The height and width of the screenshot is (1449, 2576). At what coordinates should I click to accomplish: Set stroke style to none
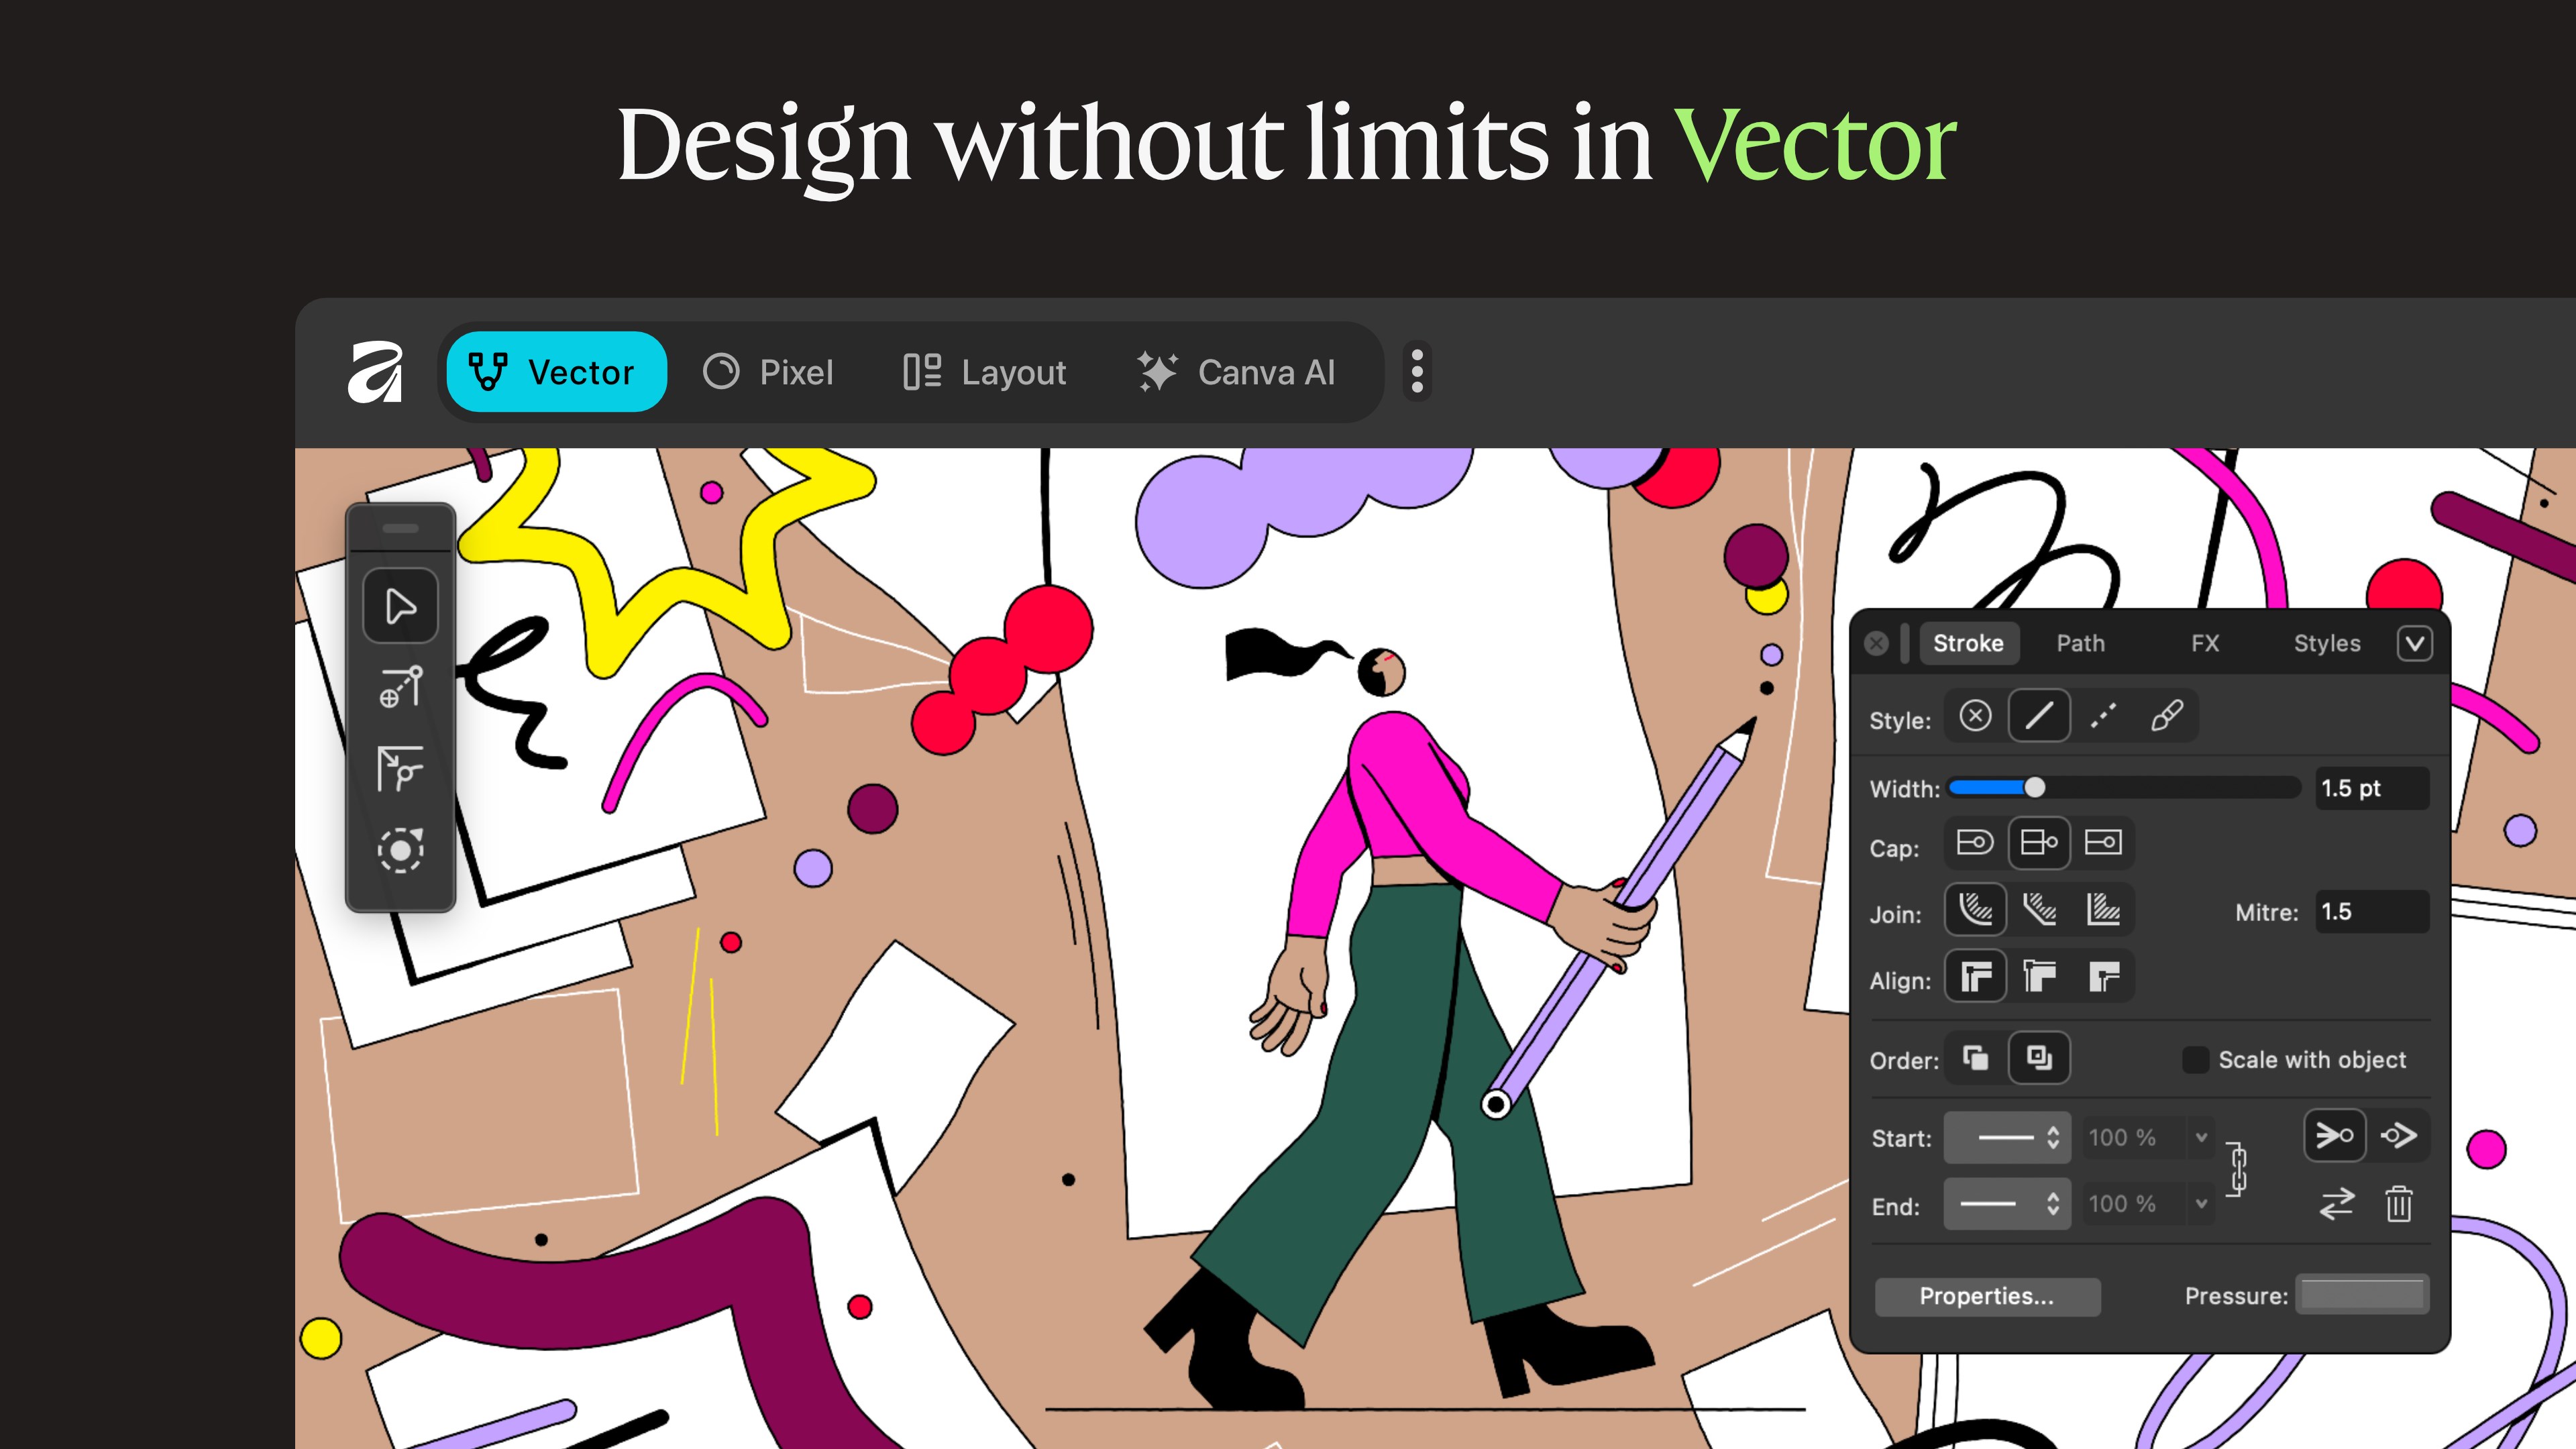[1975, 716]
